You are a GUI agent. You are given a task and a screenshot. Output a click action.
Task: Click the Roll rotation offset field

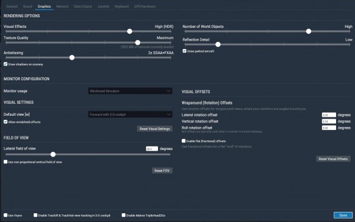(x=329, y=128)
